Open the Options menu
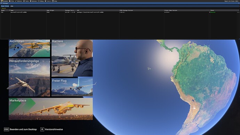240x135 pixels. pos(33,1)
